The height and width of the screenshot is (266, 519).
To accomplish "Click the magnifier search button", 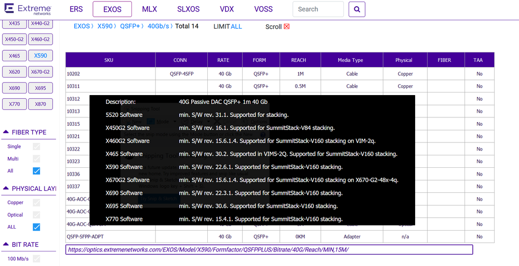I will point(357,9).
